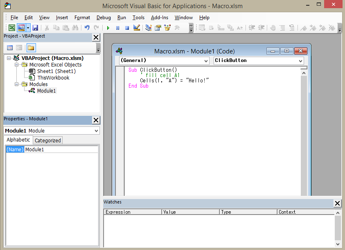This screenshot has width=345, height=250.
Task: Click the Cut scissors icon
Action: 47,28
